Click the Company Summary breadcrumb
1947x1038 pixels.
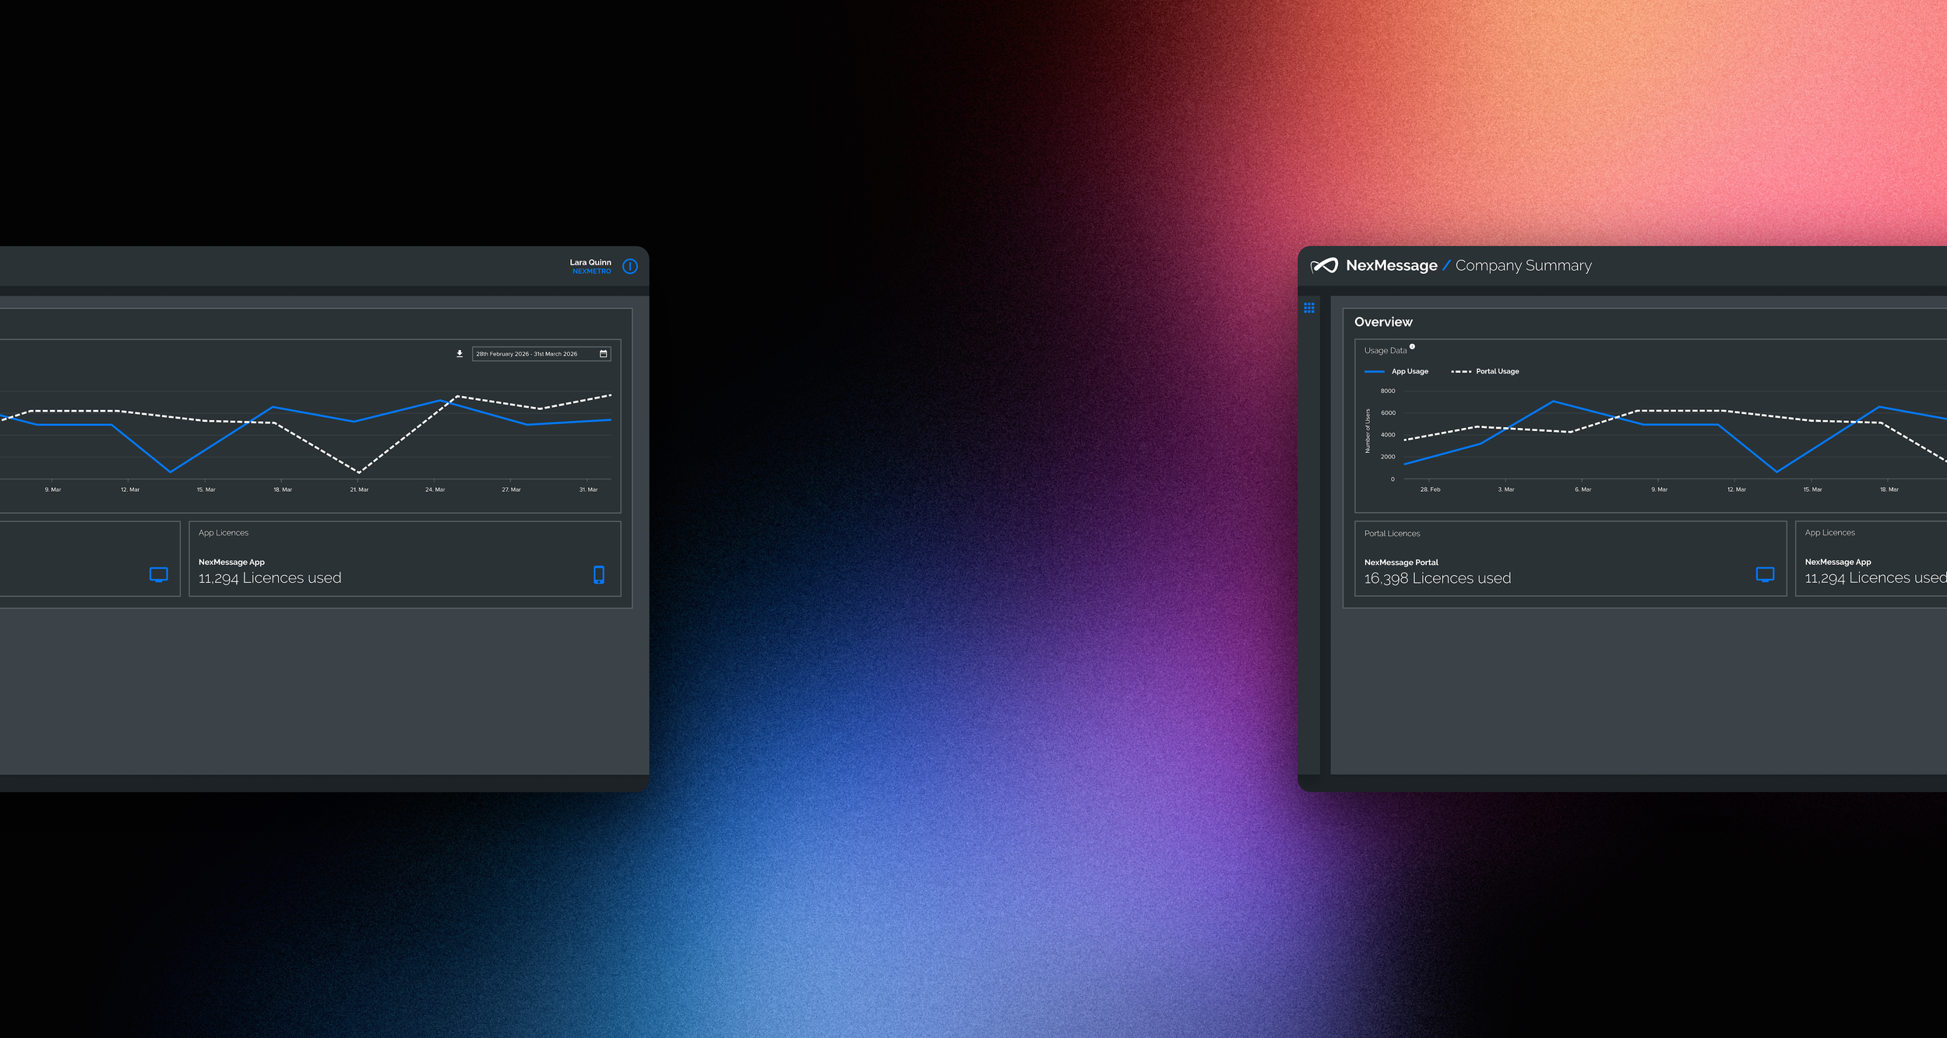(1523, 265)
